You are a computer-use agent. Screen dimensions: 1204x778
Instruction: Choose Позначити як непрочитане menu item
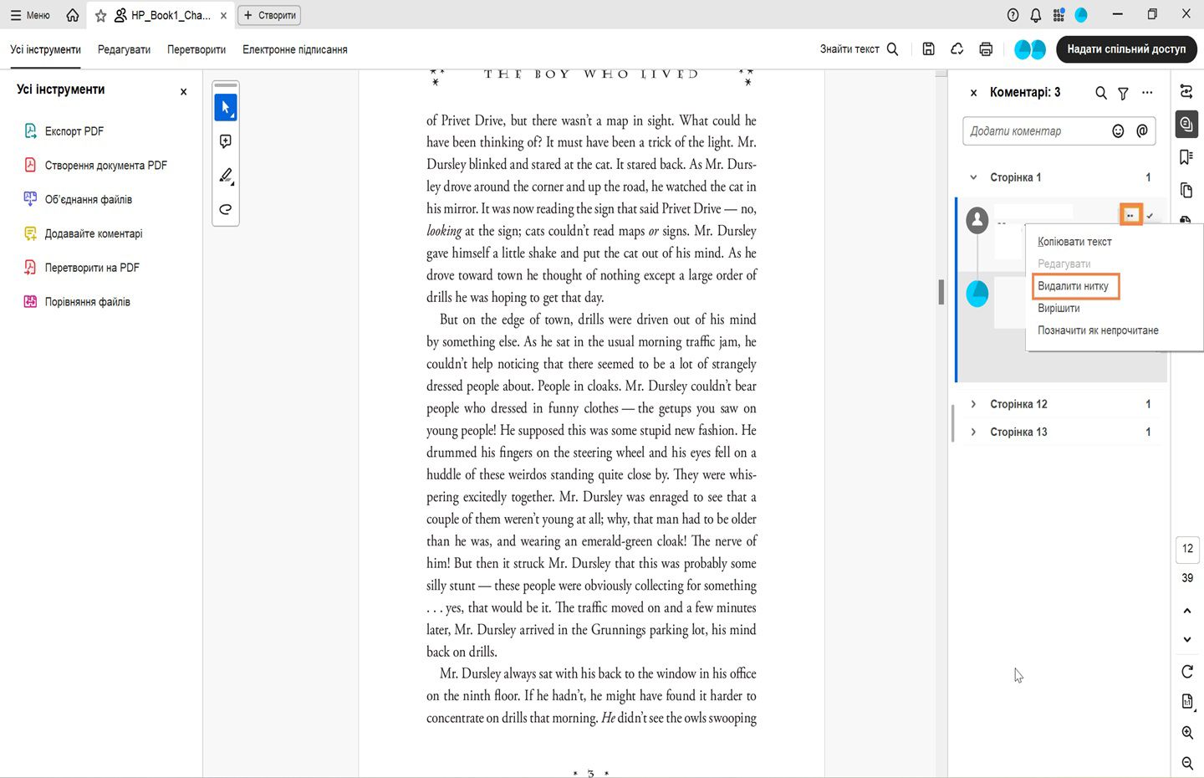tap(1098, 330)
